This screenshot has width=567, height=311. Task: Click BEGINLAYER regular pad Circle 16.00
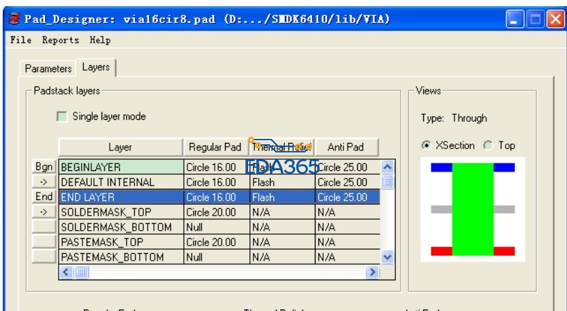217,167
